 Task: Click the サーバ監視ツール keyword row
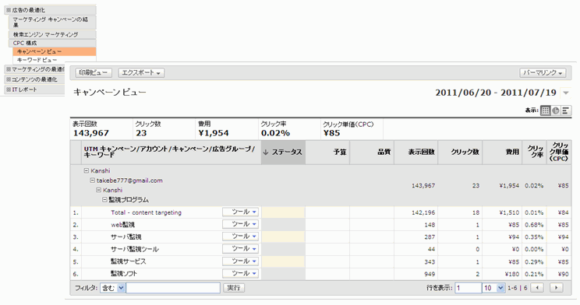click(135, 249)
